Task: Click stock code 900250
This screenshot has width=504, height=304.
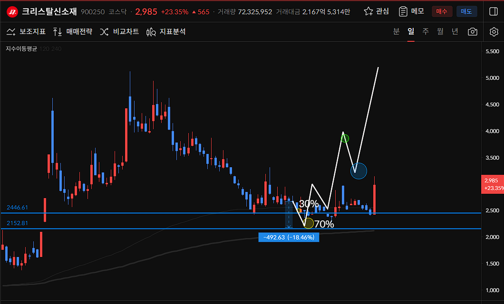Action: [93, 12]
